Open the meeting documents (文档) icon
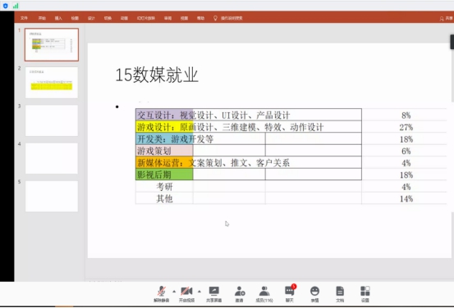Image resolution: width=454 pixels, height=308 pixels. pyautogui.click(x=340, y=294)
